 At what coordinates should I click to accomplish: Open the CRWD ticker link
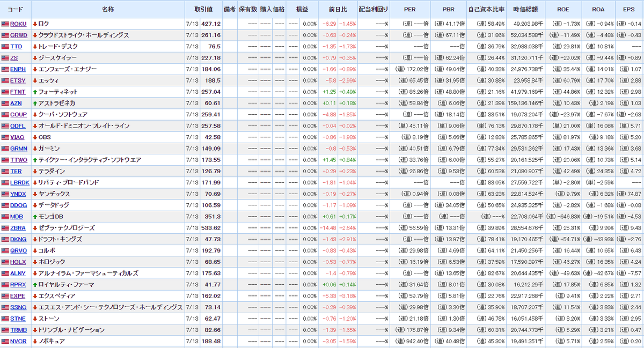tap(19, 35)
